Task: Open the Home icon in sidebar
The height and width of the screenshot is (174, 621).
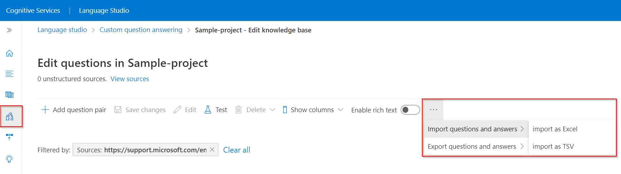Action: [x=9, y=53]
